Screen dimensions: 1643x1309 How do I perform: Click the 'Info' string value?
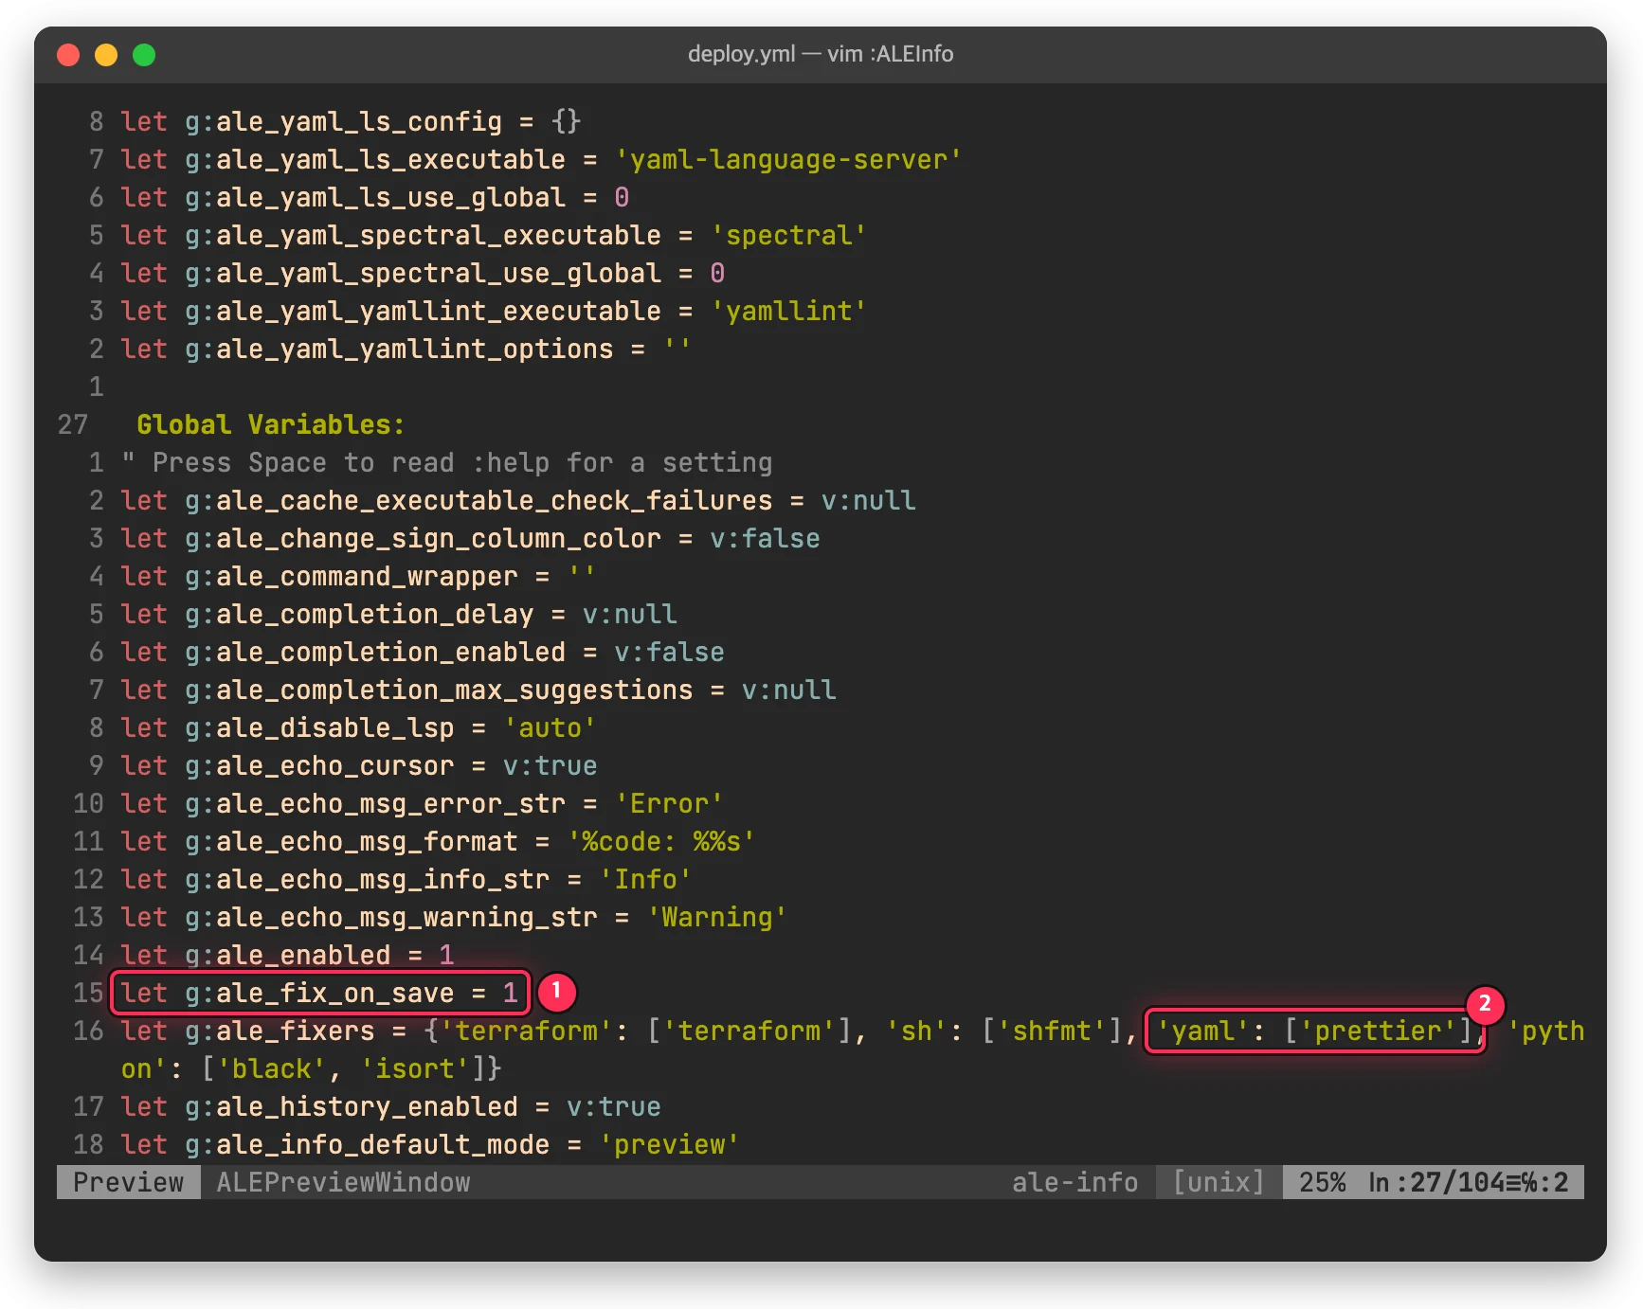[x=645, y=879]
